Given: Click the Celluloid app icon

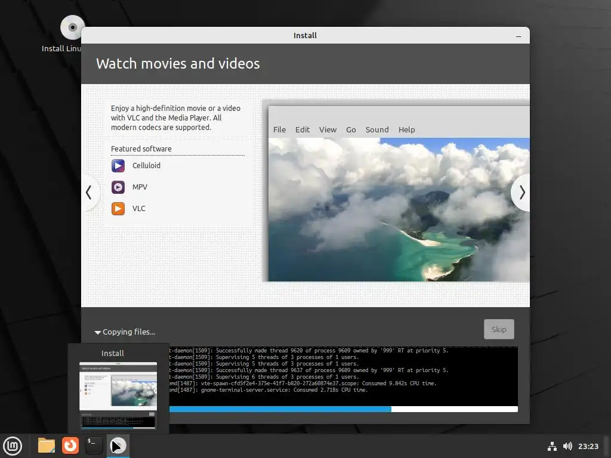Looking at the screenshot, I should tap(118, 166).
